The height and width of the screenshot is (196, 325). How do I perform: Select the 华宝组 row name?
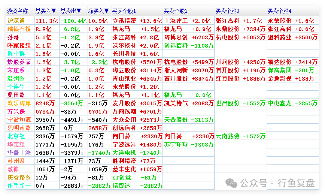(x=16, y=144)
